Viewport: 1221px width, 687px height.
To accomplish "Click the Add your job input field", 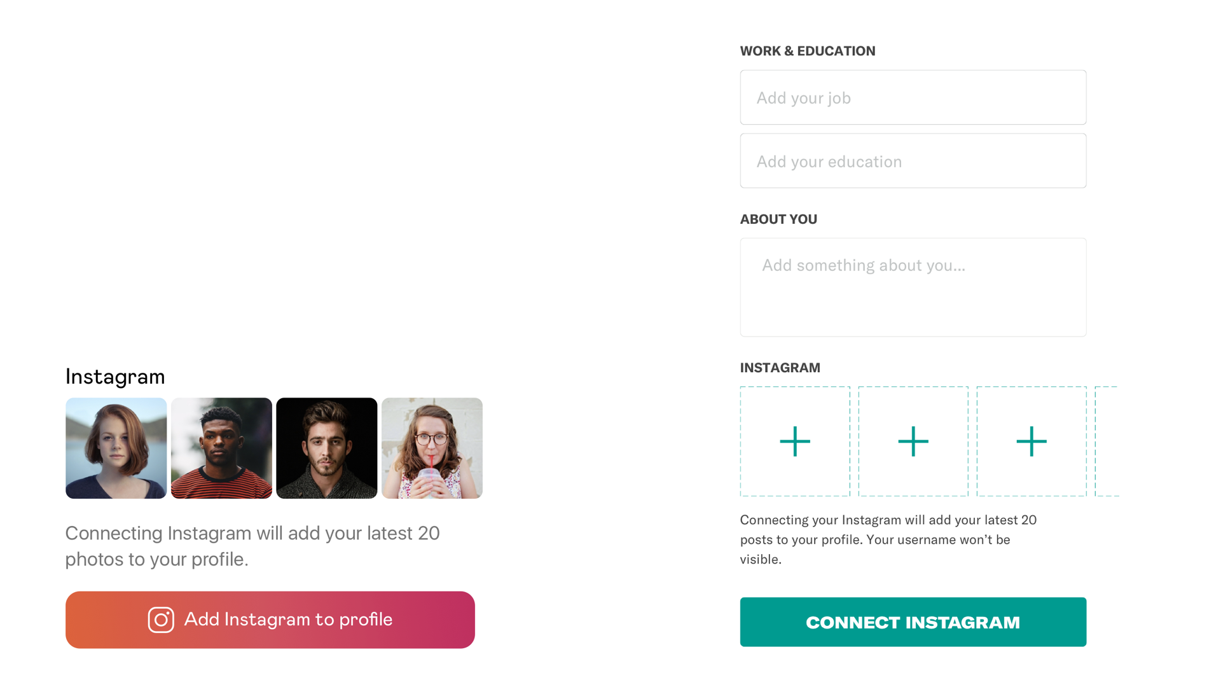I will (x=913, y=97).
